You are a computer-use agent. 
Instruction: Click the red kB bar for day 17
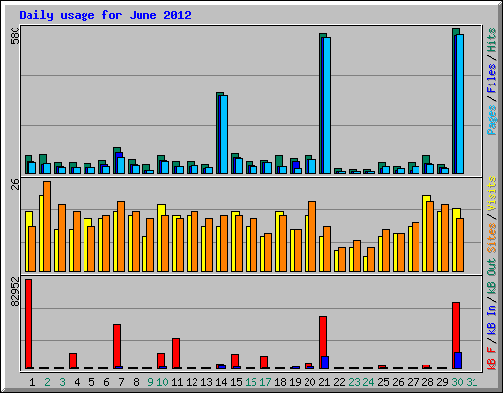264,363
